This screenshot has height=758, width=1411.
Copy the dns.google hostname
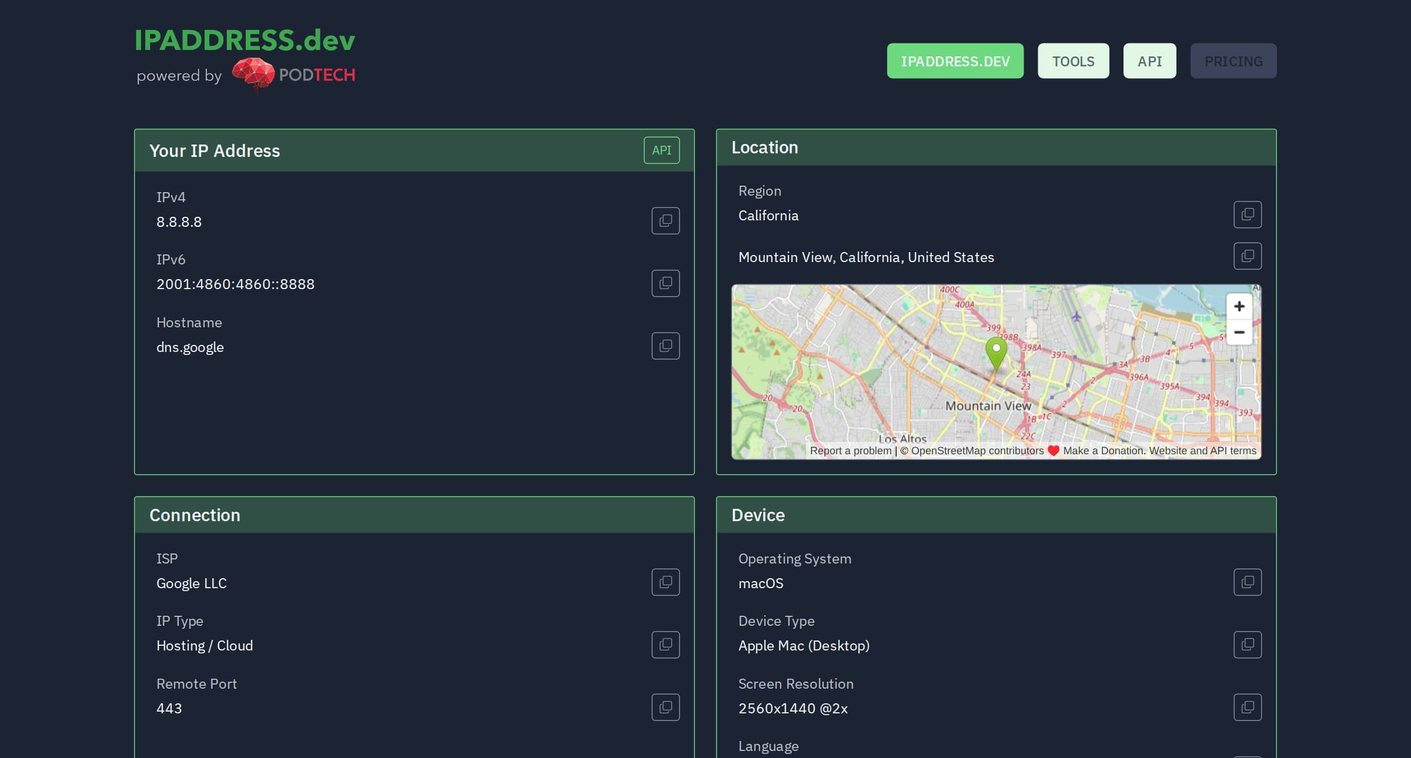coord(666,346)
